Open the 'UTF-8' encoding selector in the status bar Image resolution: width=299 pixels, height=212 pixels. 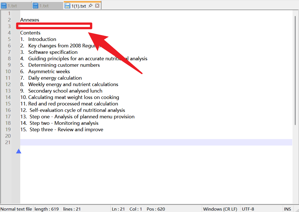click(248, 209)
